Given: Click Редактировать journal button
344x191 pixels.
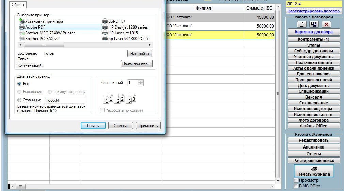Looking at the screenshot, I should pyautogui.click(x=314, y=140).
